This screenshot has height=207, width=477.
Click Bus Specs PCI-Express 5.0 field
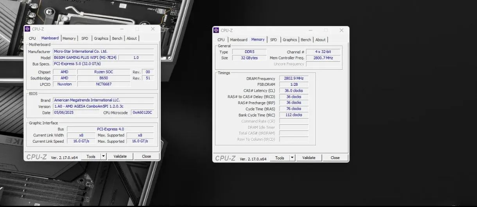103,64
